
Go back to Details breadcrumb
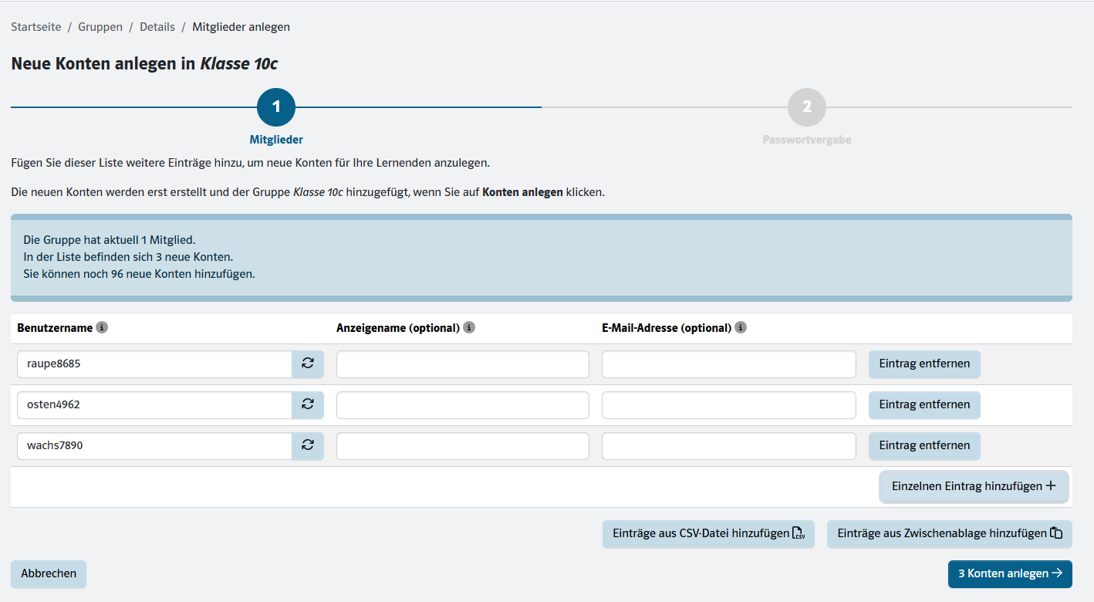(x=157, y=27)
